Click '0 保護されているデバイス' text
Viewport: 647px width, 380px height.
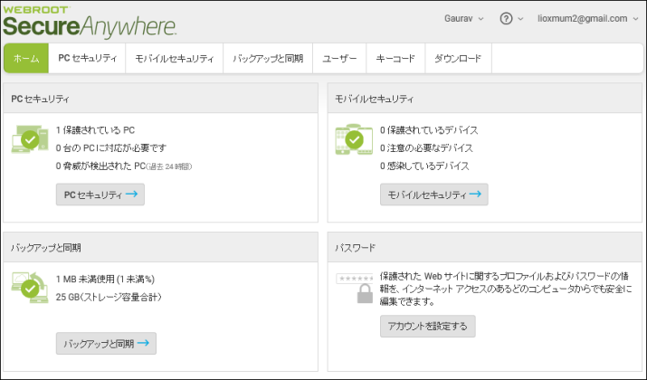[429, 130]
